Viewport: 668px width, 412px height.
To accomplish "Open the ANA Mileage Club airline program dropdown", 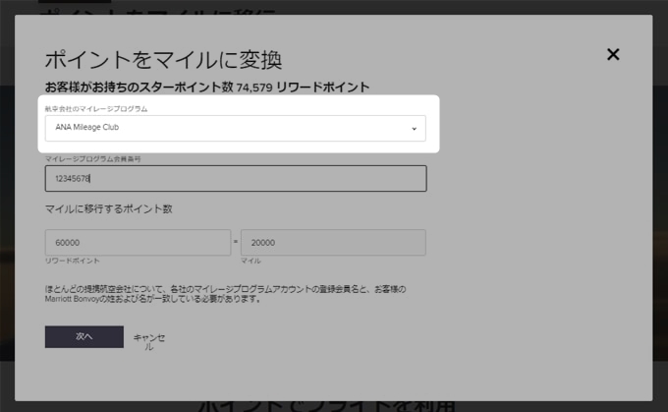I will (235, 128).
